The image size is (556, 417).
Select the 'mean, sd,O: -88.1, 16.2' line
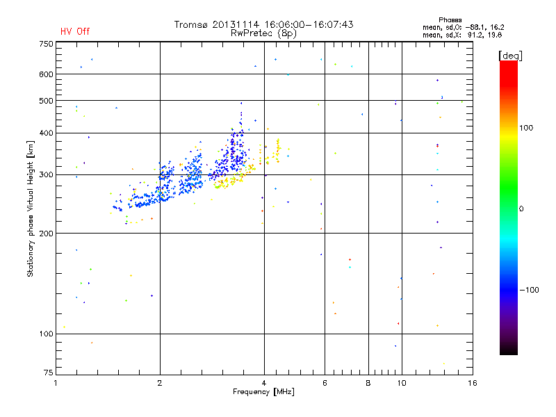click(463, 27)
